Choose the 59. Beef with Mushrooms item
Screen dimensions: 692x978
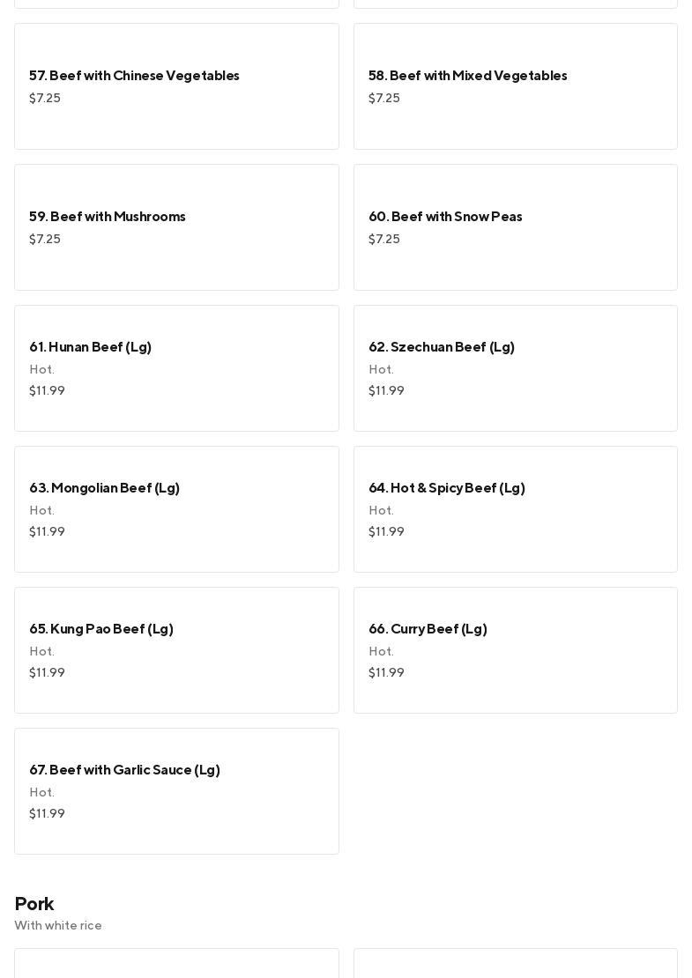(x=176, y=227)
